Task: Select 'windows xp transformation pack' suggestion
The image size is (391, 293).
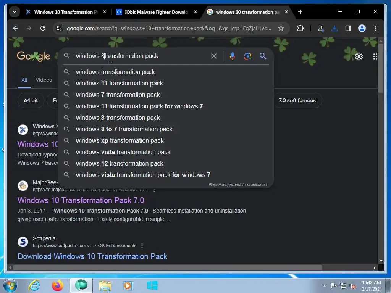Action: click(x=166, y=141)
